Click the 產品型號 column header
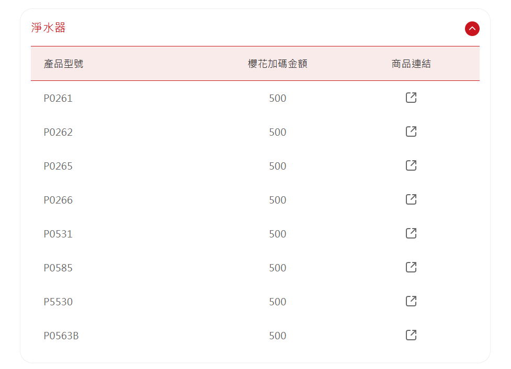511x369 pixels. click(63, 64)
